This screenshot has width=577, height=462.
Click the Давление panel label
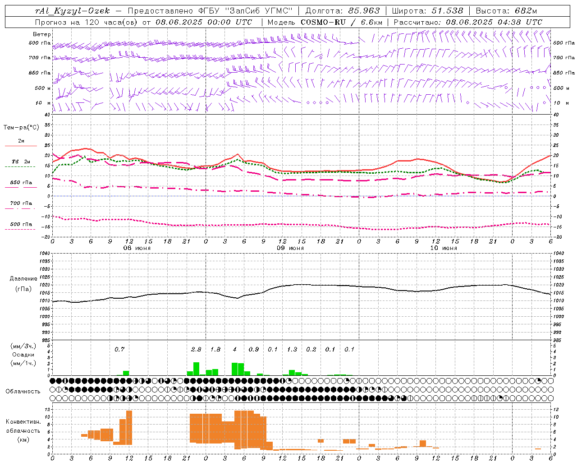pyautogui.click(x=23, y=279)
